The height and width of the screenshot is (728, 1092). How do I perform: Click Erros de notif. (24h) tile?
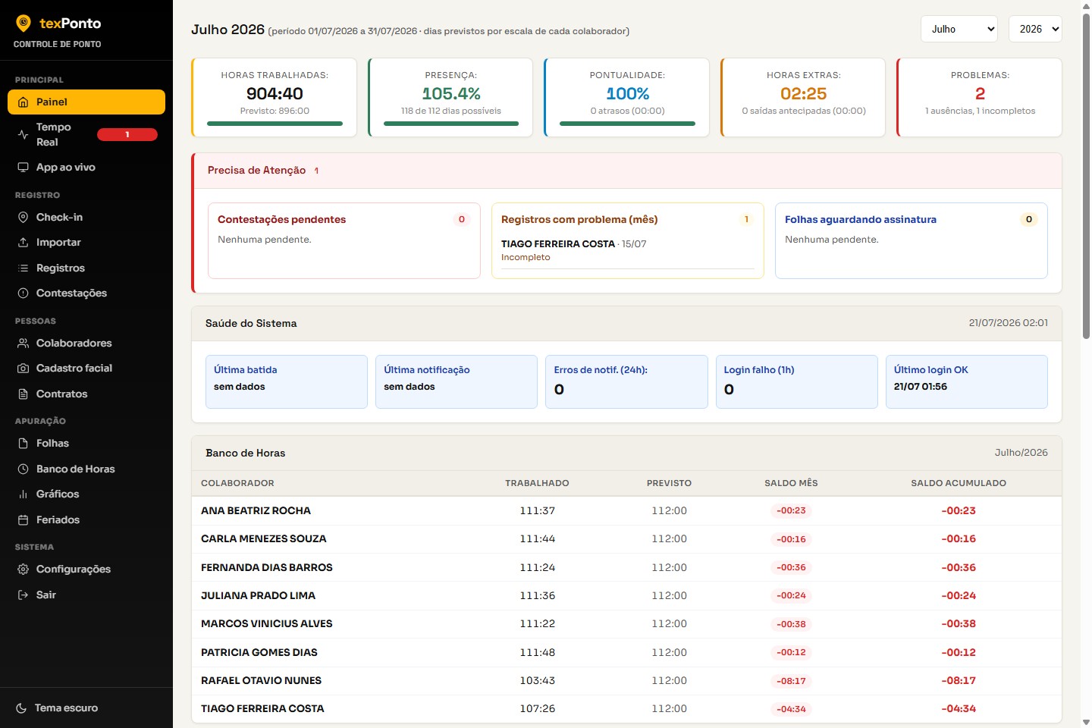coord(626,382)
